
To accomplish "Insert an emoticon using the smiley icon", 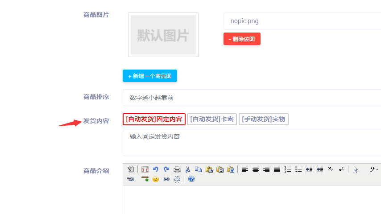I will point(156,179).
